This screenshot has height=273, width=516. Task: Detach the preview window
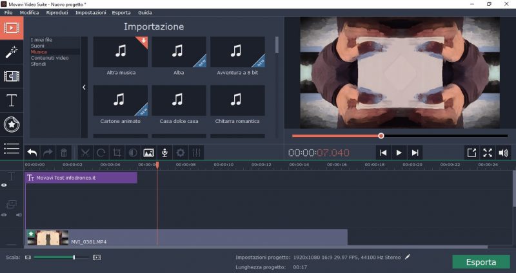click(x=471, y=153)
